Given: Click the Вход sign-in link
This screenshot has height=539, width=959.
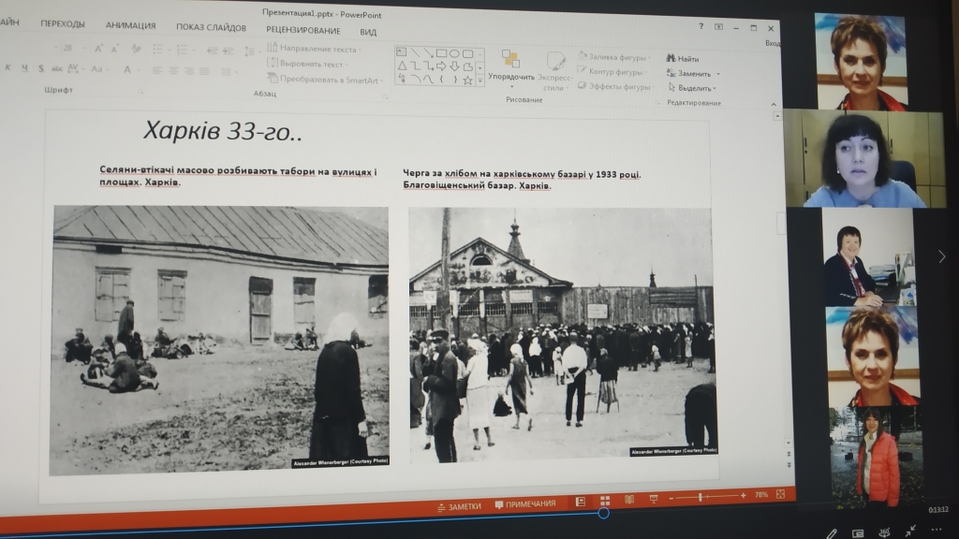Looking at the screenshot, I should 773,43.
